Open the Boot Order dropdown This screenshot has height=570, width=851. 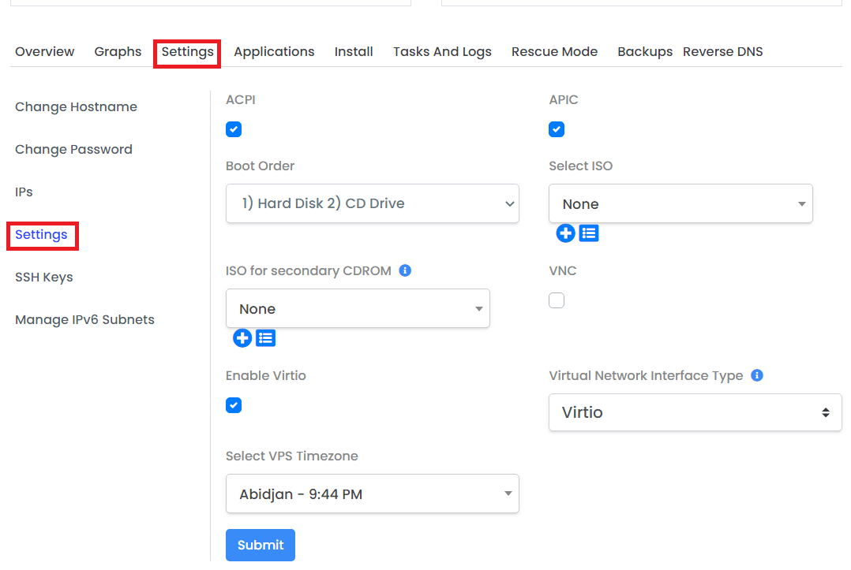pyautogui.click(x=373, y=203)
